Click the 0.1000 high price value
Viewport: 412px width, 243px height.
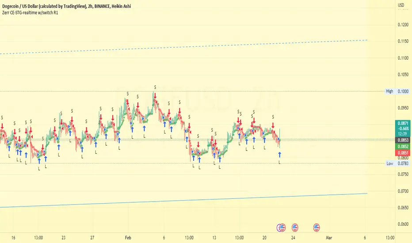[x=403, y=91]
